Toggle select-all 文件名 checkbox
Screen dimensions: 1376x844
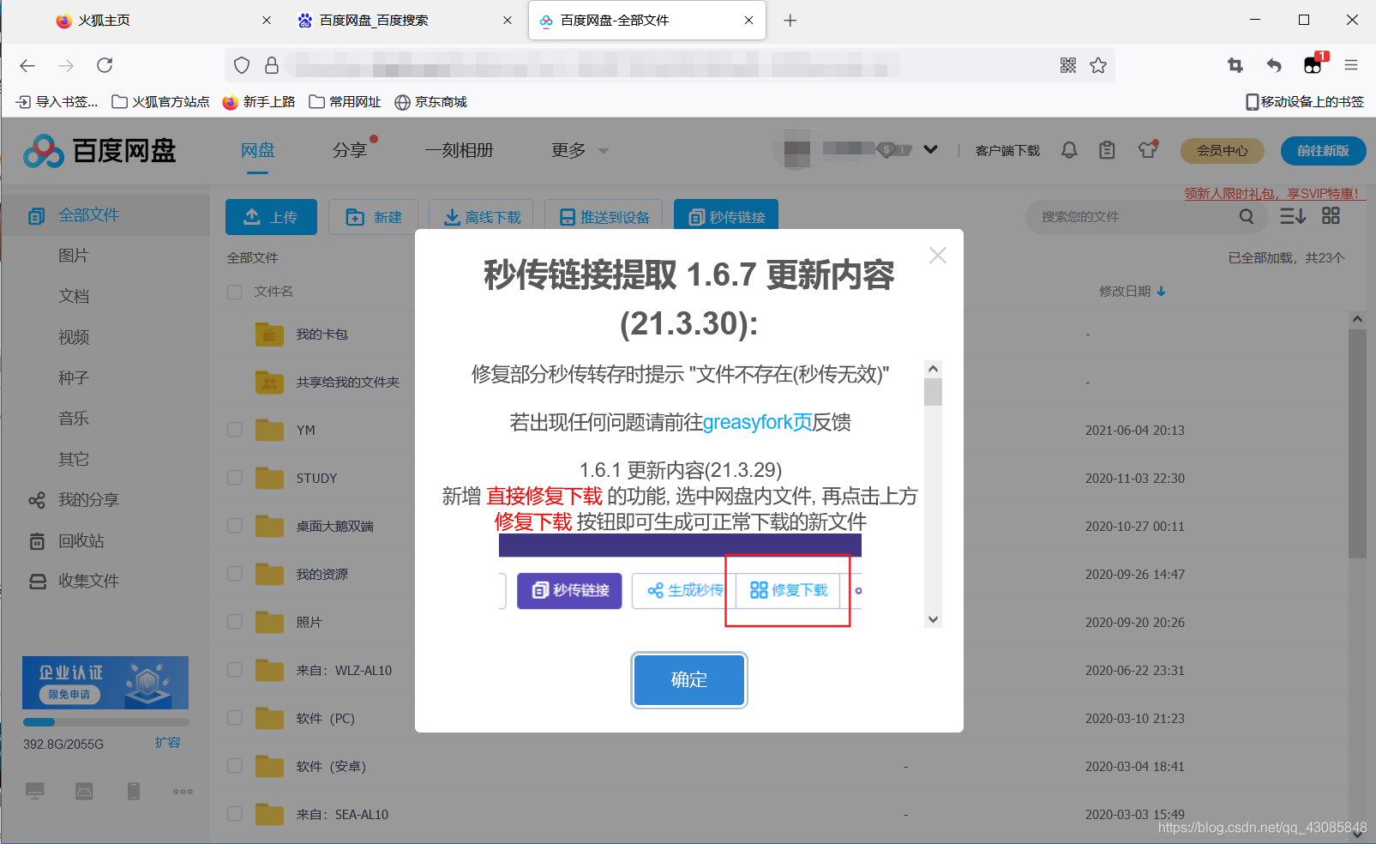coord(234,292)
